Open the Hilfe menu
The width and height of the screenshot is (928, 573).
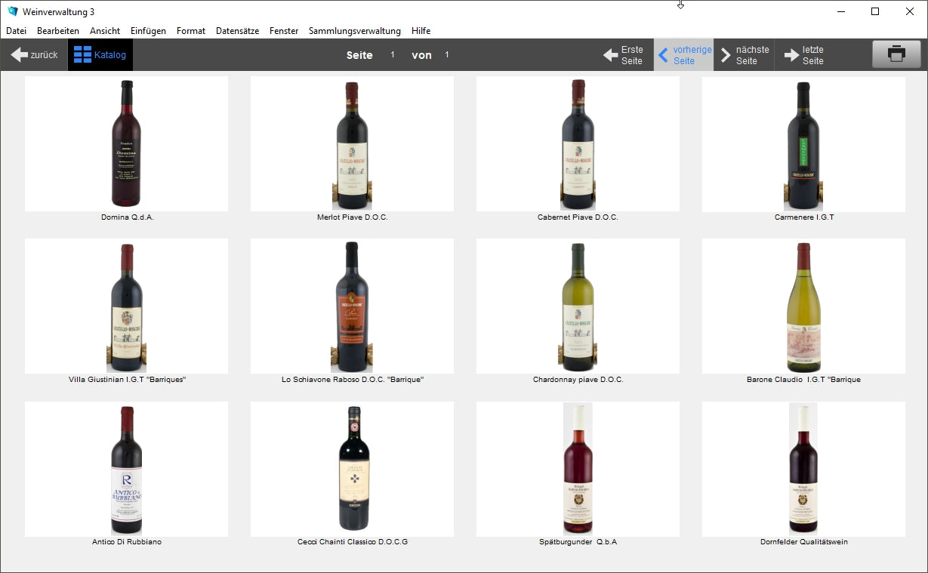(421, 31)
